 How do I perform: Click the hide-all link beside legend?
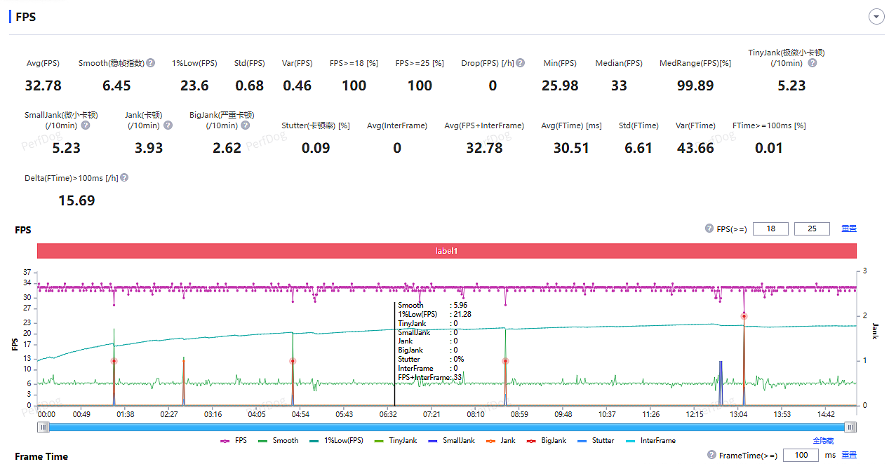click(x=824, y=441)
